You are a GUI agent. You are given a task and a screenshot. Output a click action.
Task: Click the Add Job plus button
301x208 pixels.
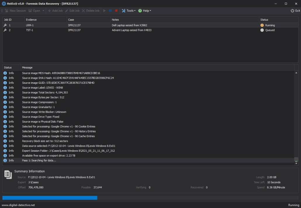coord(55,11)
